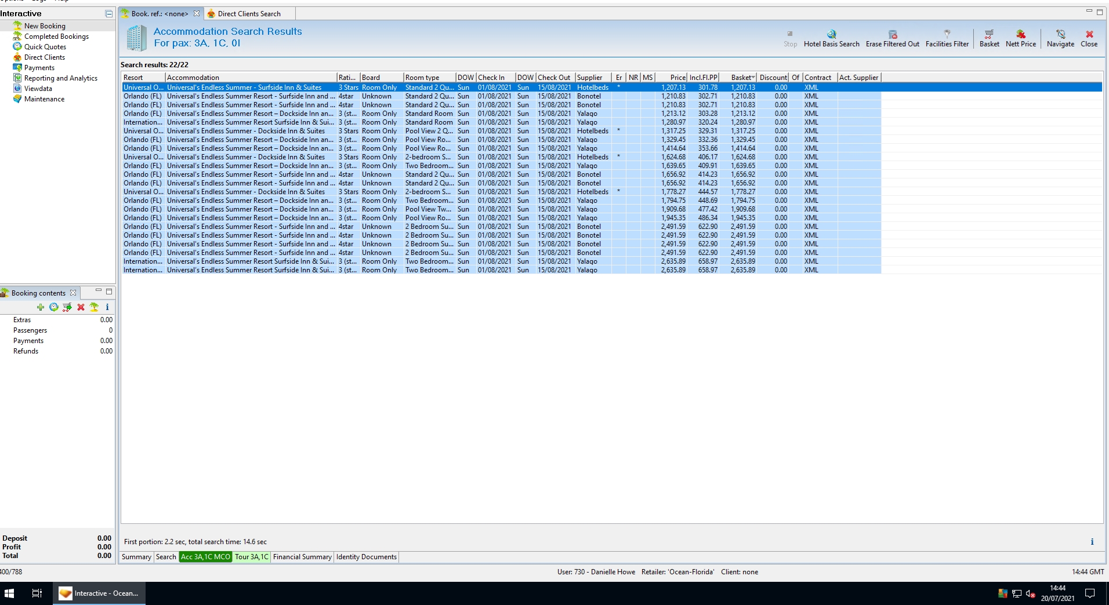
Task: Sort by the Supplier column header
Action: click(593, 78)
